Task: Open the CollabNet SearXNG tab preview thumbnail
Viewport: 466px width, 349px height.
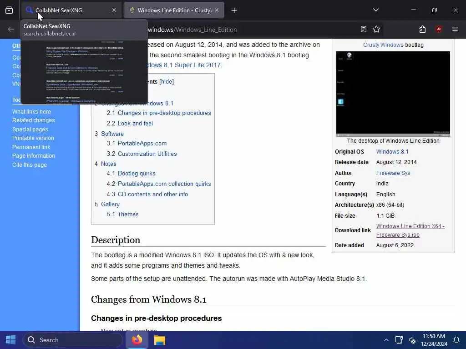Action: point(84,72)
